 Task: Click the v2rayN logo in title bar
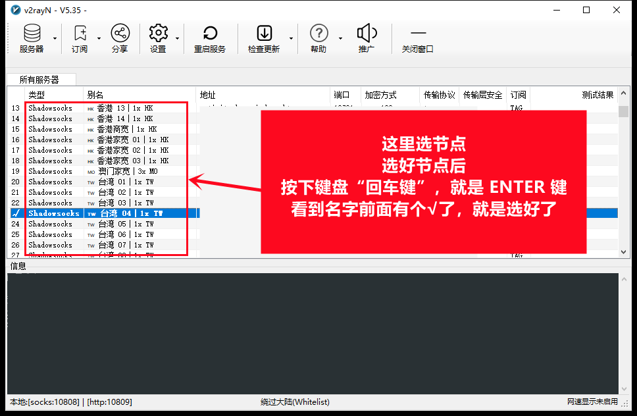click(x=16, y=10)
